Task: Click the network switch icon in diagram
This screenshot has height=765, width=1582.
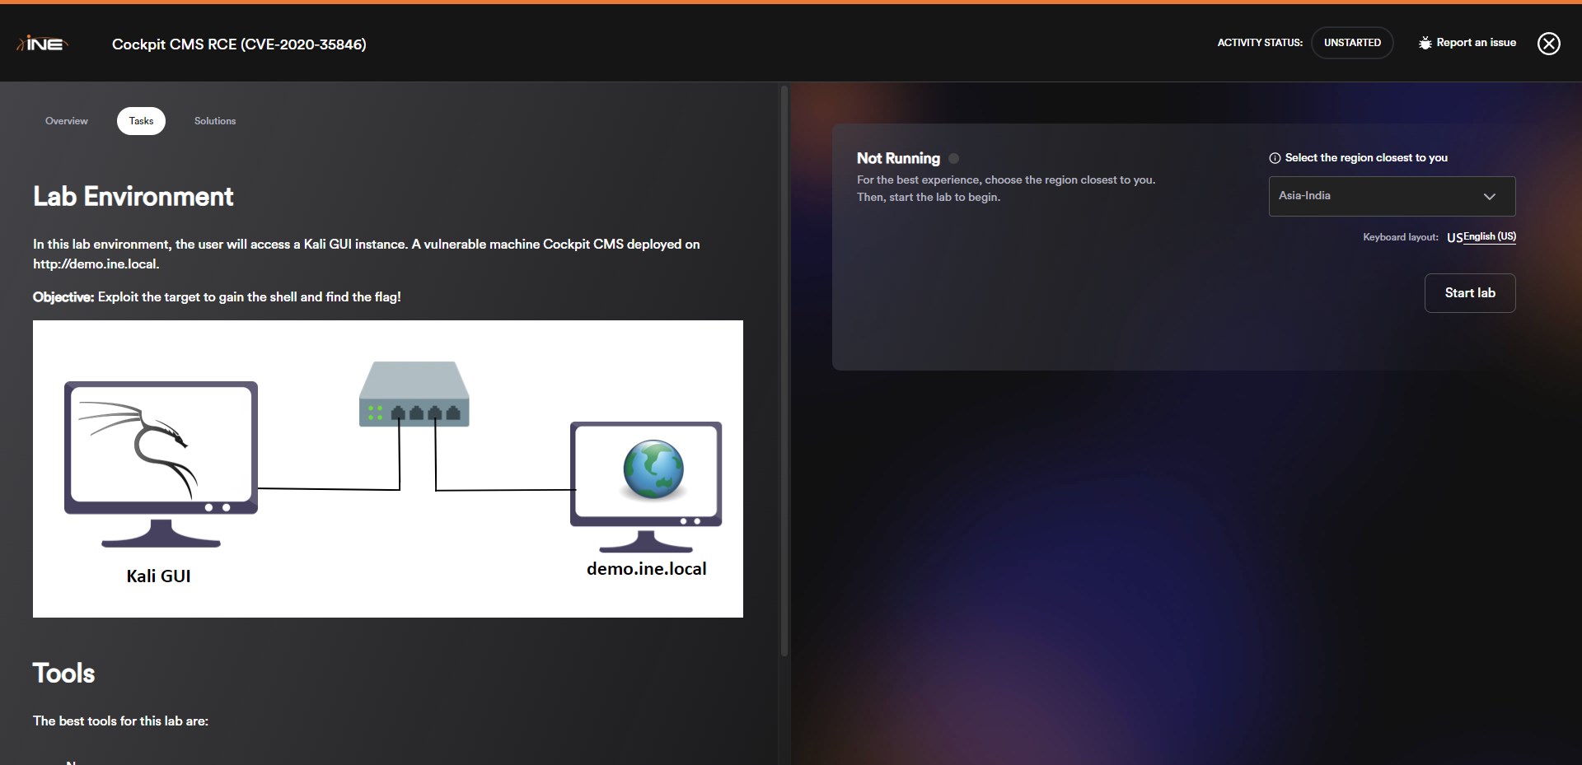Action: (x=414, y=394)
